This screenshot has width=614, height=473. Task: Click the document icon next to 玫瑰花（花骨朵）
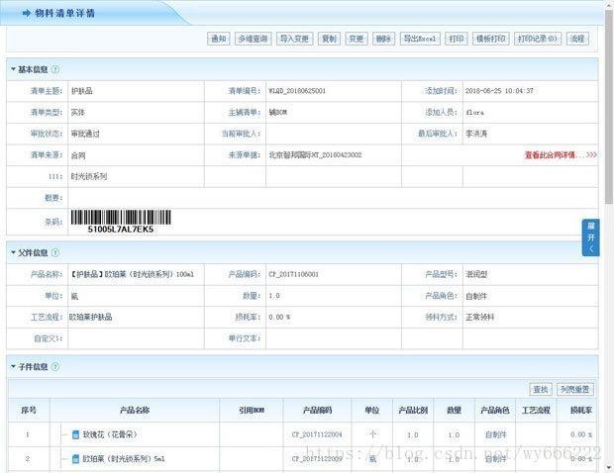point(75,434)
